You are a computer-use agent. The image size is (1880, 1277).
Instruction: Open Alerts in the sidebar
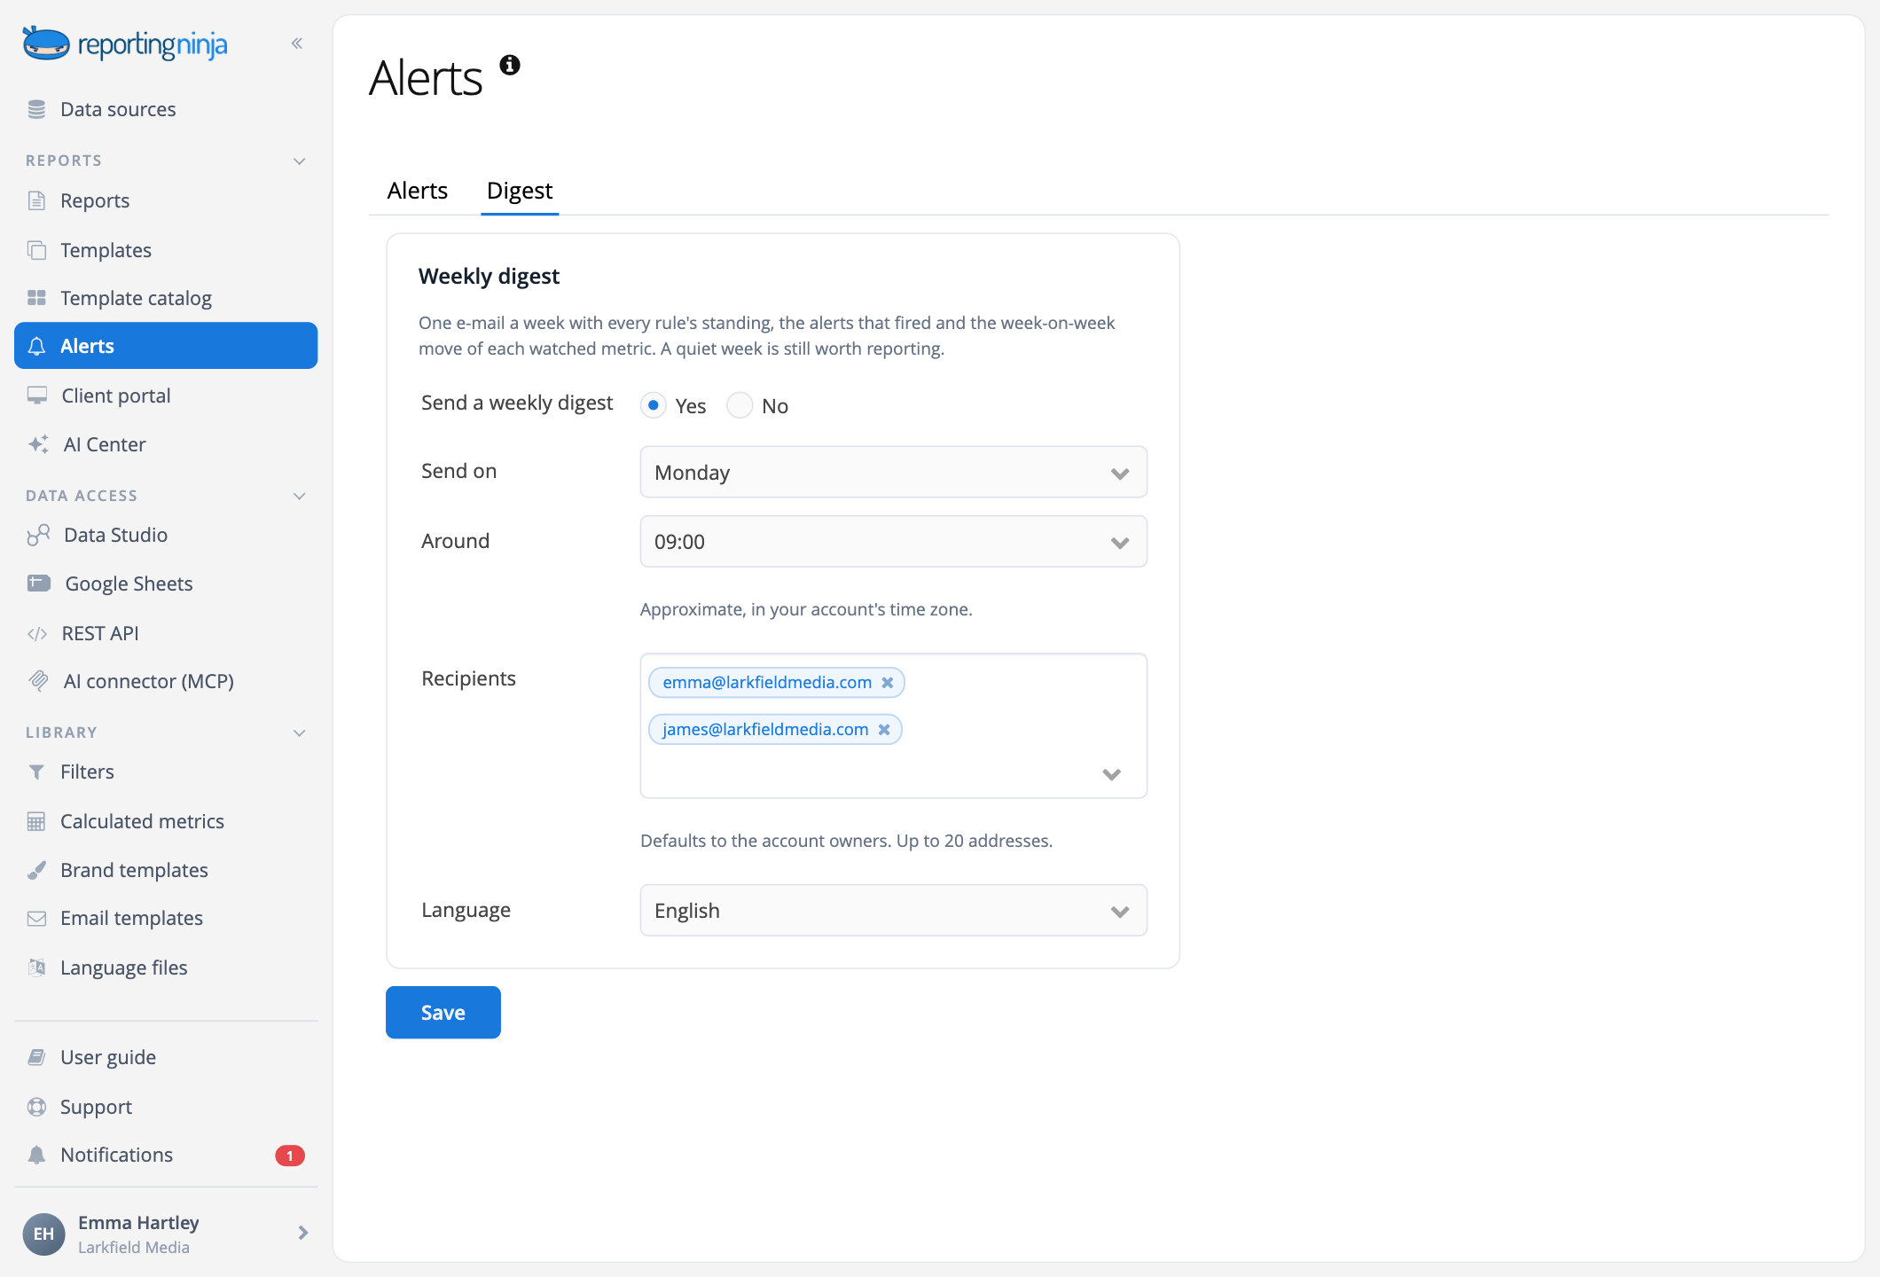(x=166, y=345)
